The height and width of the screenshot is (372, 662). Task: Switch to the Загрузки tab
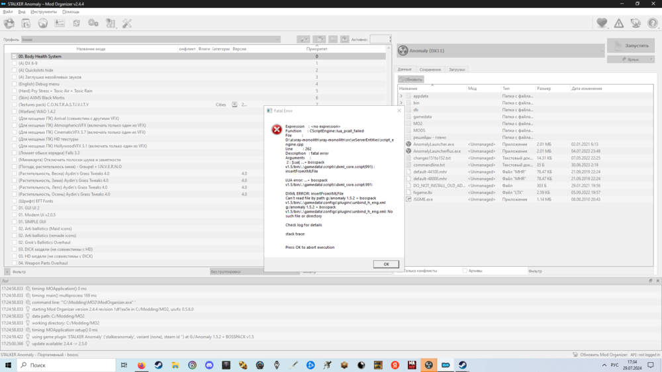click(457, 70)
